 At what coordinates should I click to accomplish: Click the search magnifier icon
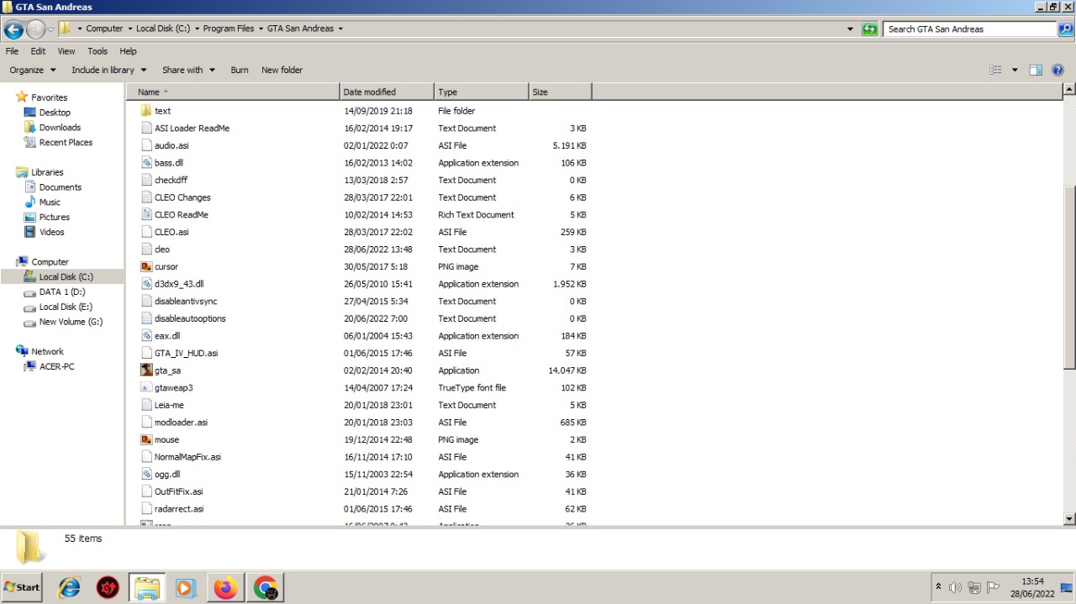(1065, 29)
